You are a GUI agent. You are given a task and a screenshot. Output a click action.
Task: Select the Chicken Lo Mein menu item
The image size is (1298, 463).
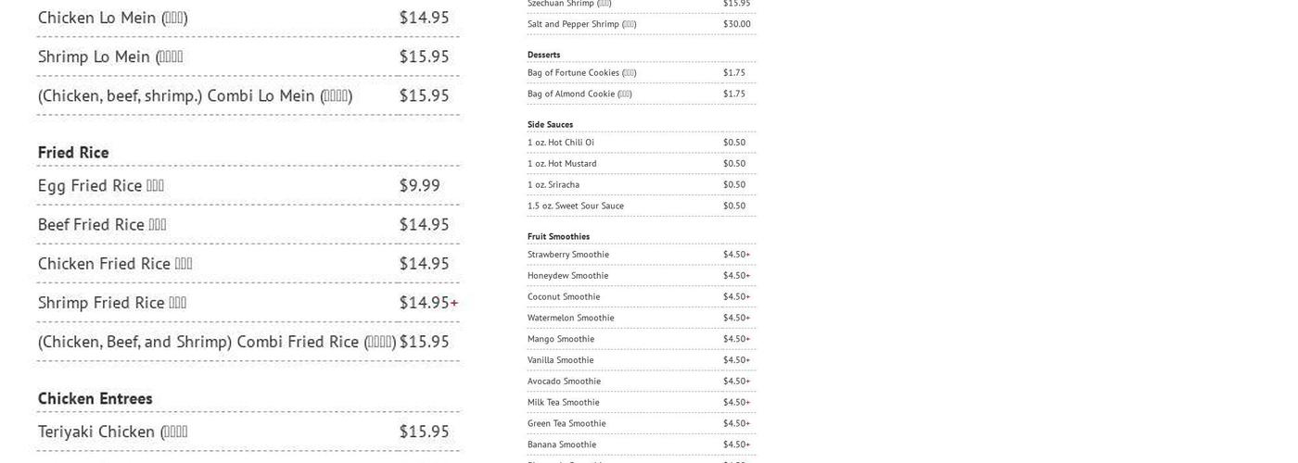point(112,18)
